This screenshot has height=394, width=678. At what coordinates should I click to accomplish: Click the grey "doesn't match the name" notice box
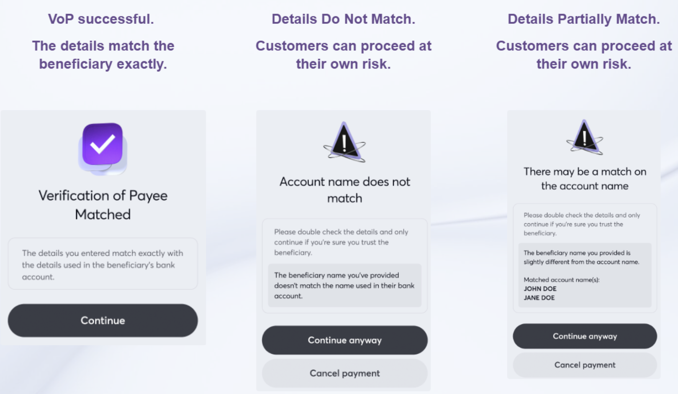[344, 285]
